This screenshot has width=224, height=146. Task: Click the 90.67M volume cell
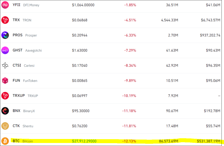click(x=172, y=111)
